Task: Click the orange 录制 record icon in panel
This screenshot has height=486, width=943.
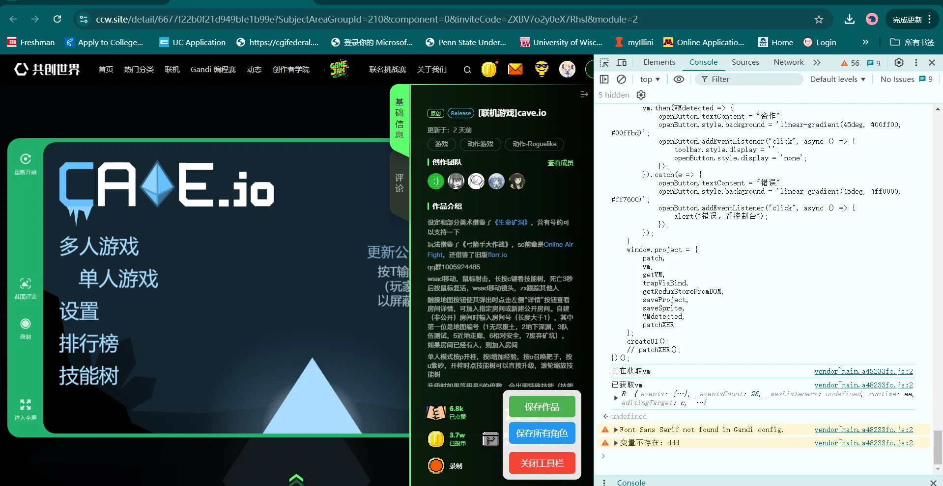Action: (436, 465)
